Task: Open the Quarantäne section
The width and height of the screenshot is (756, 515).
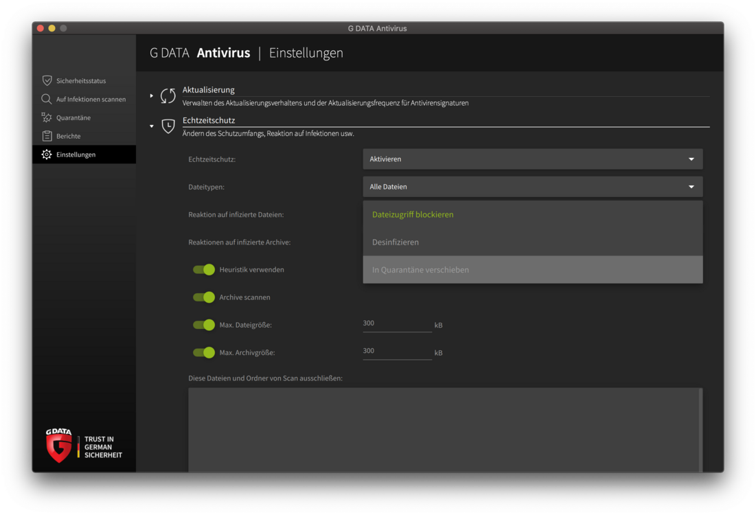Action: coord(84,117)
